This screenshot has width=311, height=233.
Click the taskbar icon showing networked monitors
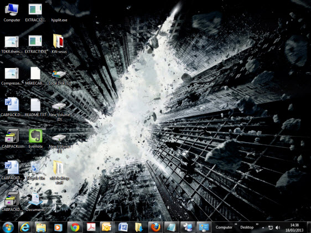[x=187, y=227]
